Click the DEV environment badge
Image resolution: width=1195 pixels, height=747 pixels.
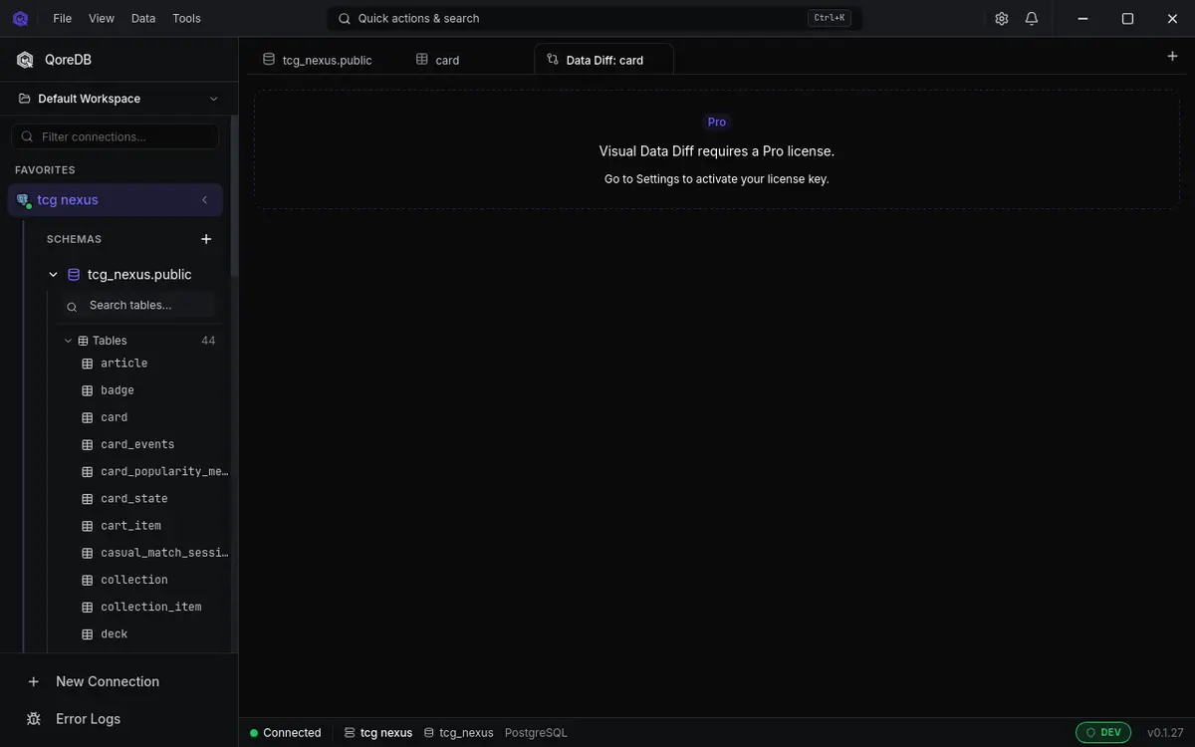tap(1103, 732)
